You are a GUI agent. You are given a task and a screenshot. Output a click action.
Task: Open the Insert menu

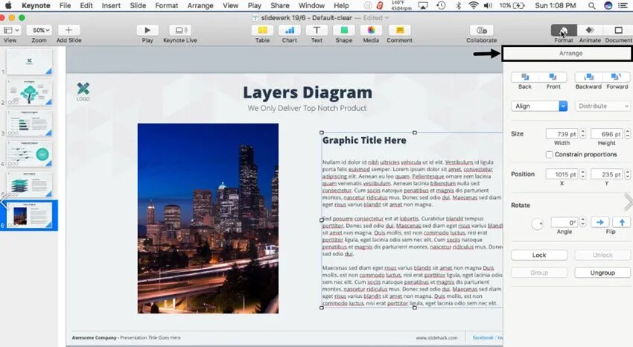click(111, 6)
